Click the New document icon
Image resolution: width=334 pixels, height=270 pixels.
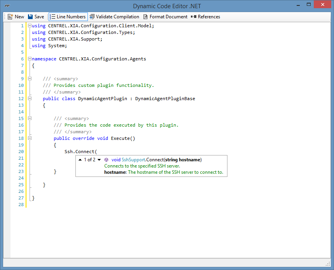pyautogui.click(x=10, y=17)
